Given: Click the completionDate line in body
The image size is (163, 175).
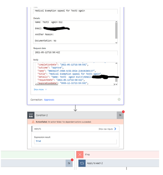Looking at the screenshot, I should [x=63, y=65].
